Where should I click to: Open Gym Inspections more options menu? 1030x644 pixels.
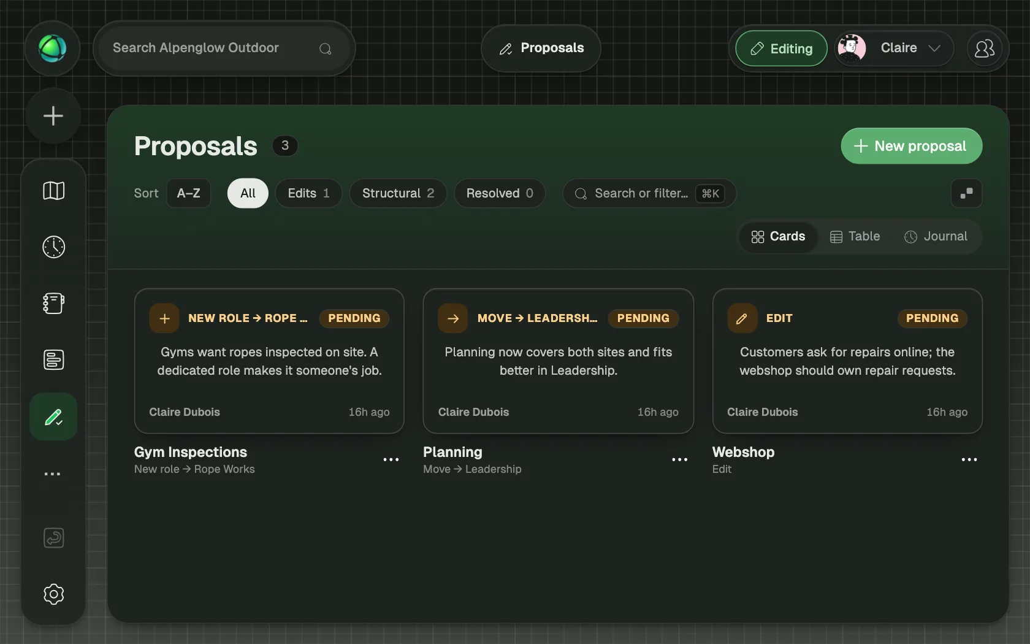coord(391,459)
